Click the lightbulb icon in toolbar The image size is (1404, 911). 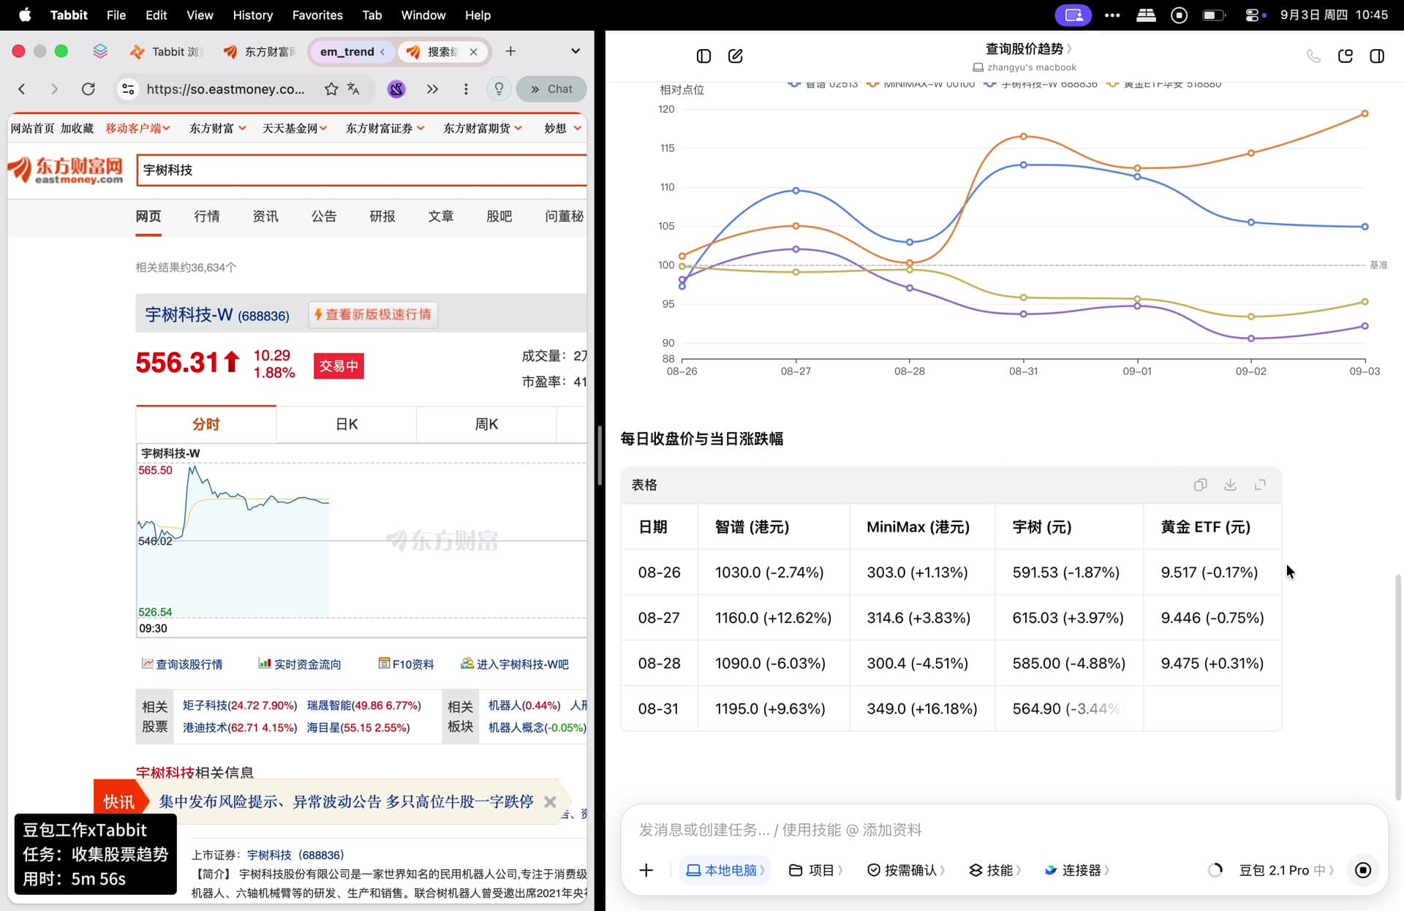tap(499, 89)
